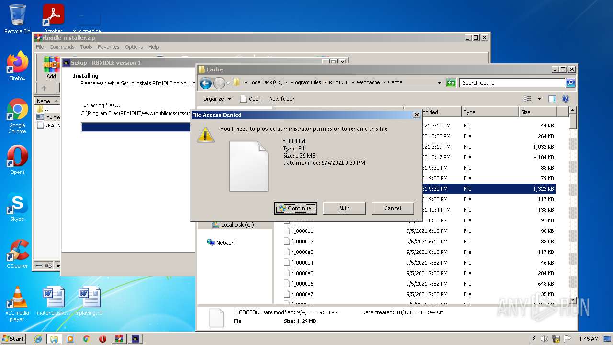The width and height of the screenshot is (613, 345).
Task: Switch to the RBXIDLE Setup taskbar item
Action: [136, 339]
